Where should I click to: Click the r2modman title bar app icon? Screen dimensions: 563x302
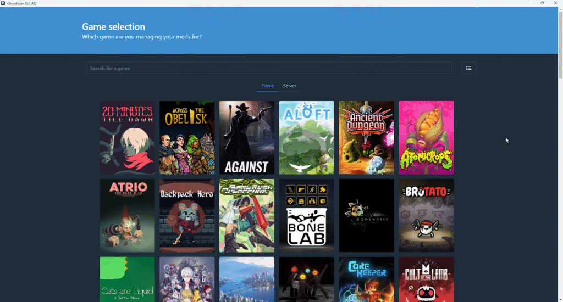3,3
